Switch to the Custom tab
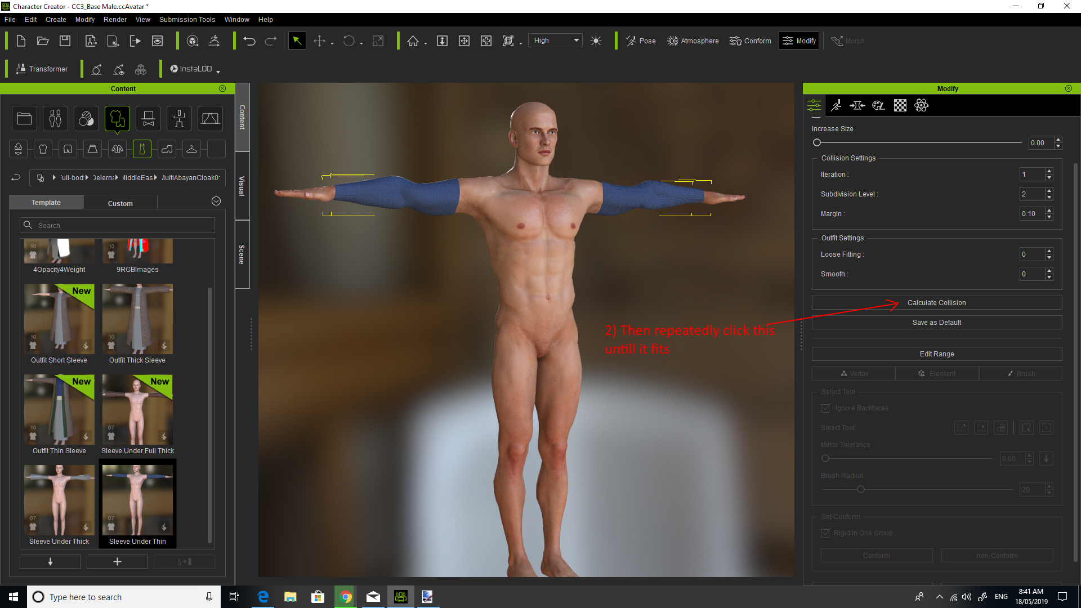1081x608 pixels. [120, 203]
